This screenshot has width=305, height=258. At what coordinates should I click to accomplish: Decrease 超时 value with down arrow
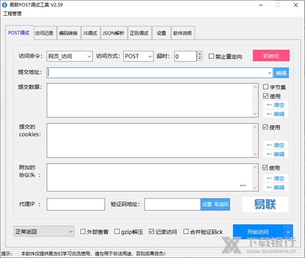click(x=200, y=59)
